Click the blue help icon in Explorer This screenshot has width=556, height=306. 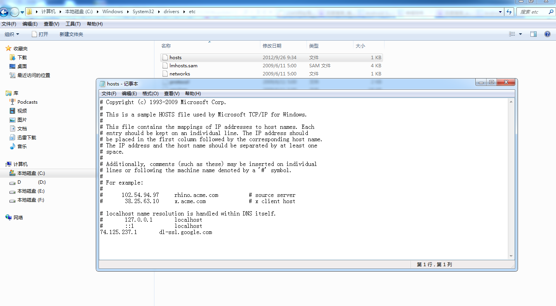click(x=547, y=34)
